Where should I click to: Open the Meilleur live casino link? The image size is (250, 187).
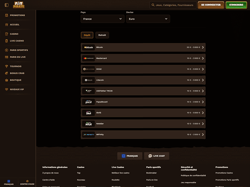click(120, 173)
